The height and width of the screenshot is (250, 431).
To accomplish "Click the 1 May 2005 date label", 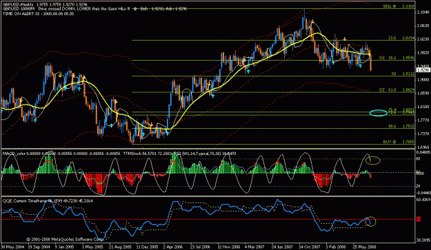I will 92,247.
